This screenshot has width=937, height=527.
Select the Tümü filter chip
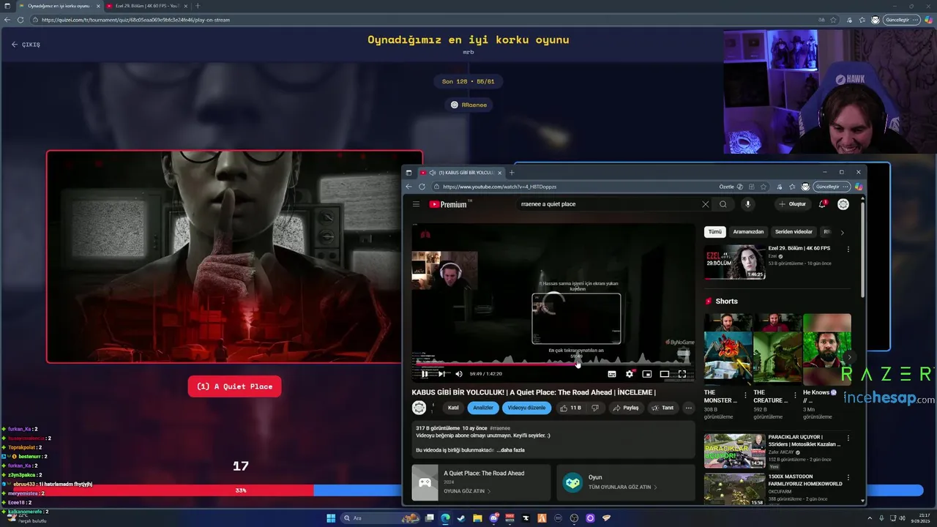click(x=714, y=231)
